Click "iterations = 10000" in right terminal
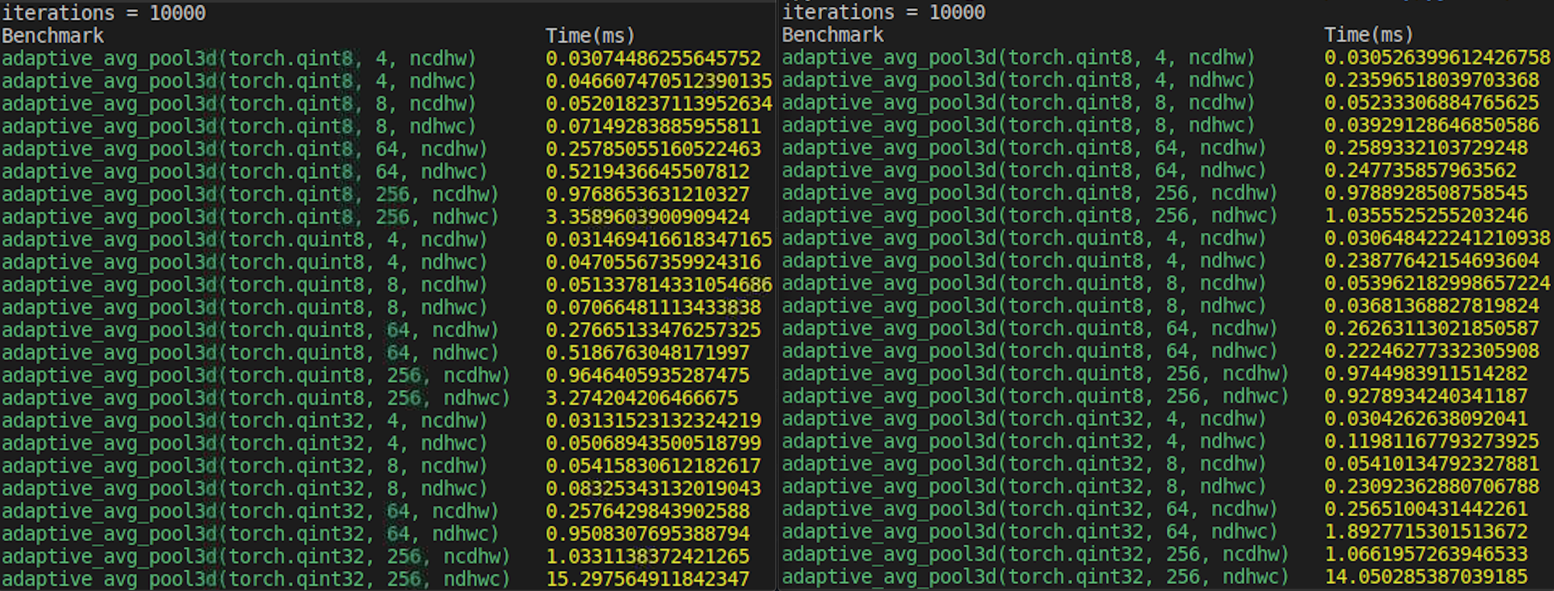The image size is (1554, 591). (883, 12)
